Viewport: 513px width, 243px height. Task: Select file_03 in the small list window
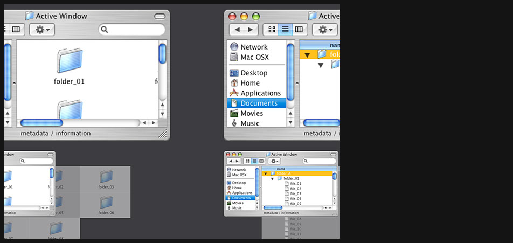click(x=295, y=193)
